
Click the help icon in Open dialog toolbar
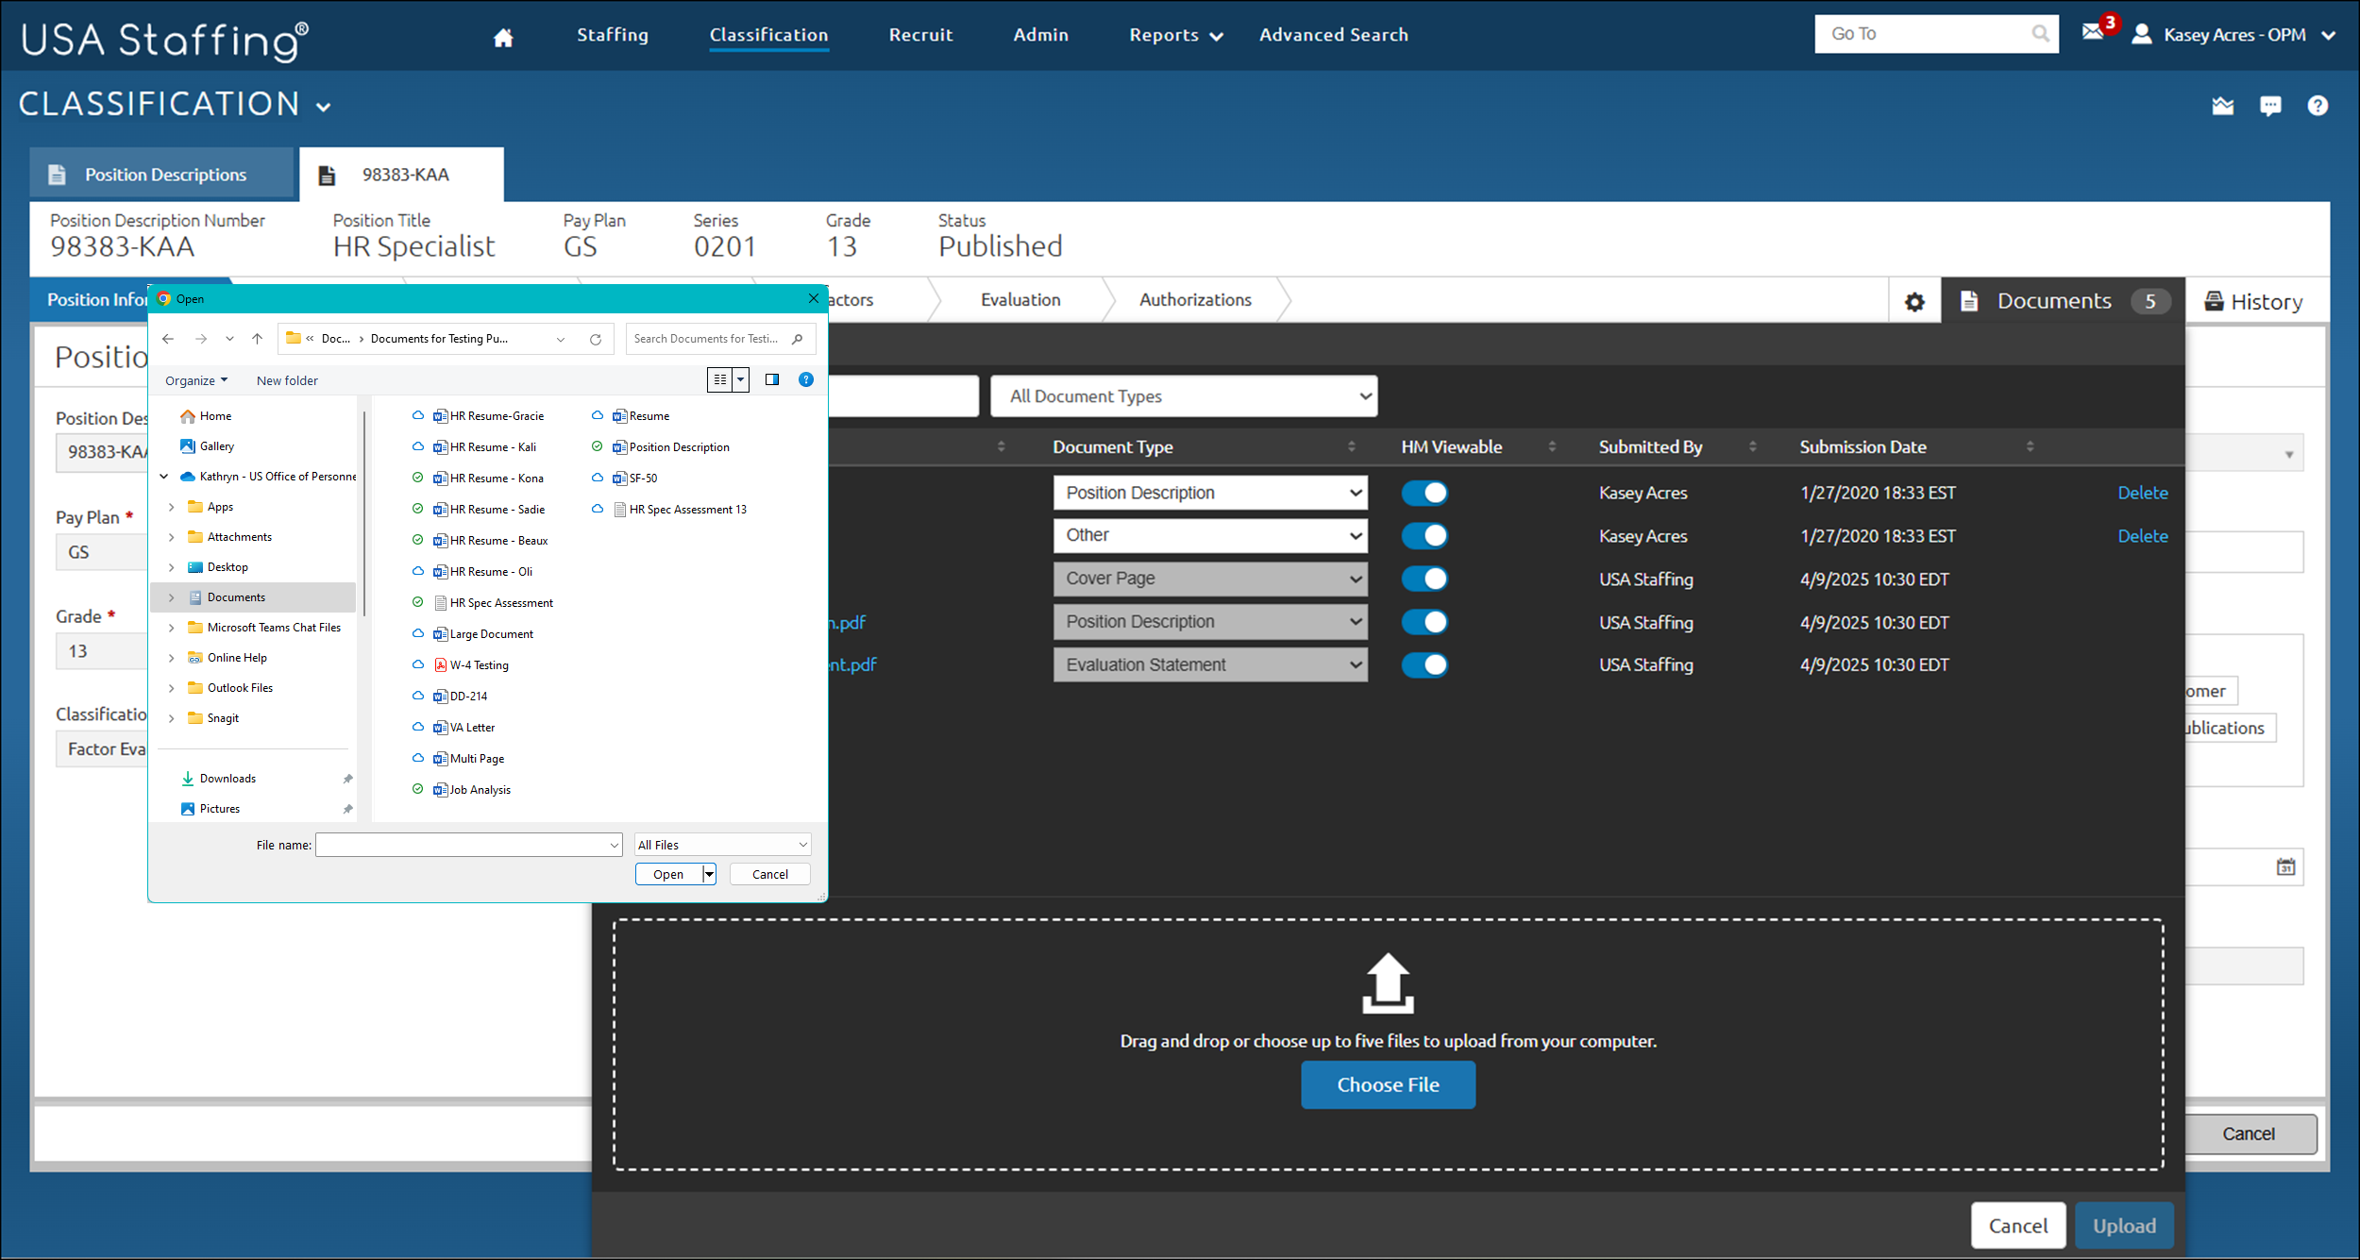(806, 379)
